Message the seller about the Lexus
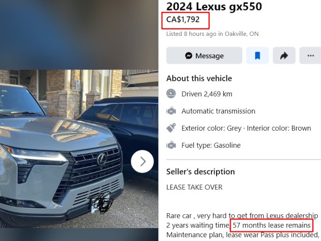321x241 pixels. 204,56
